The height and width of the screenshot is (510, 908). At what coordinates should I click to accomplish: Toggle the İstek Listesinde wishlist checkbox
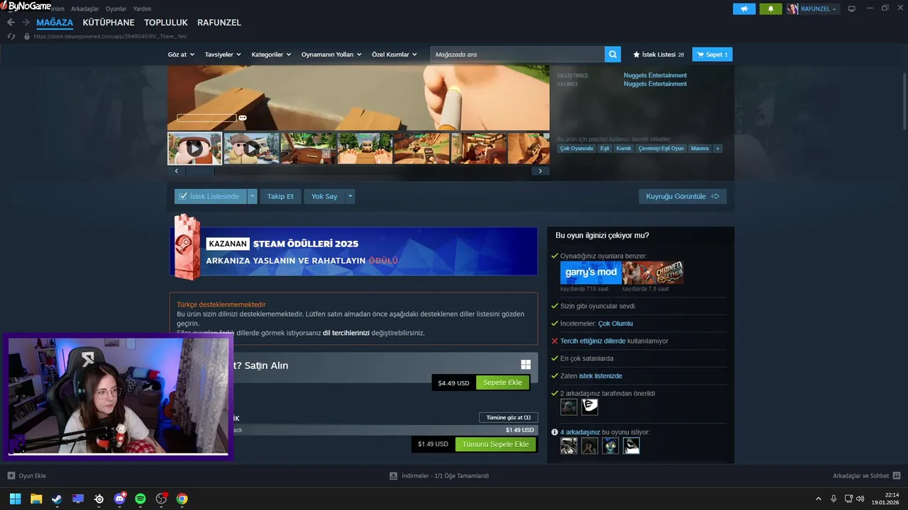(183, 196)
